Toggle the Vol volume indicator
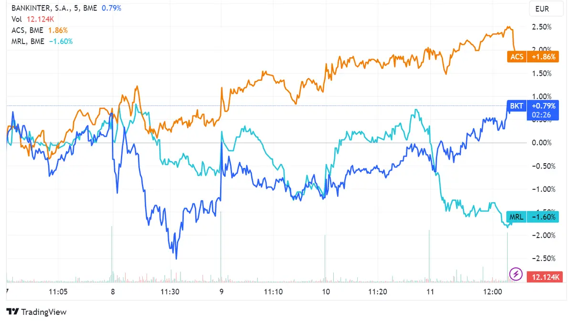This screenshot has height=323, width=573. coord(16,19)
